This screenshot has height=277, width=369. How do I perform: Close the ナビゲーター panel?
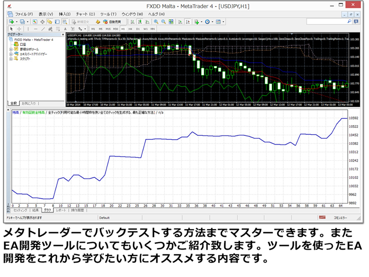point(63,35)
